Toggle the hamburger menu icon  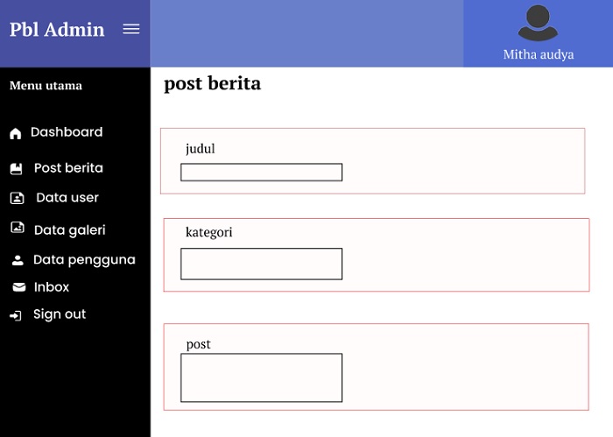[131, 29]
